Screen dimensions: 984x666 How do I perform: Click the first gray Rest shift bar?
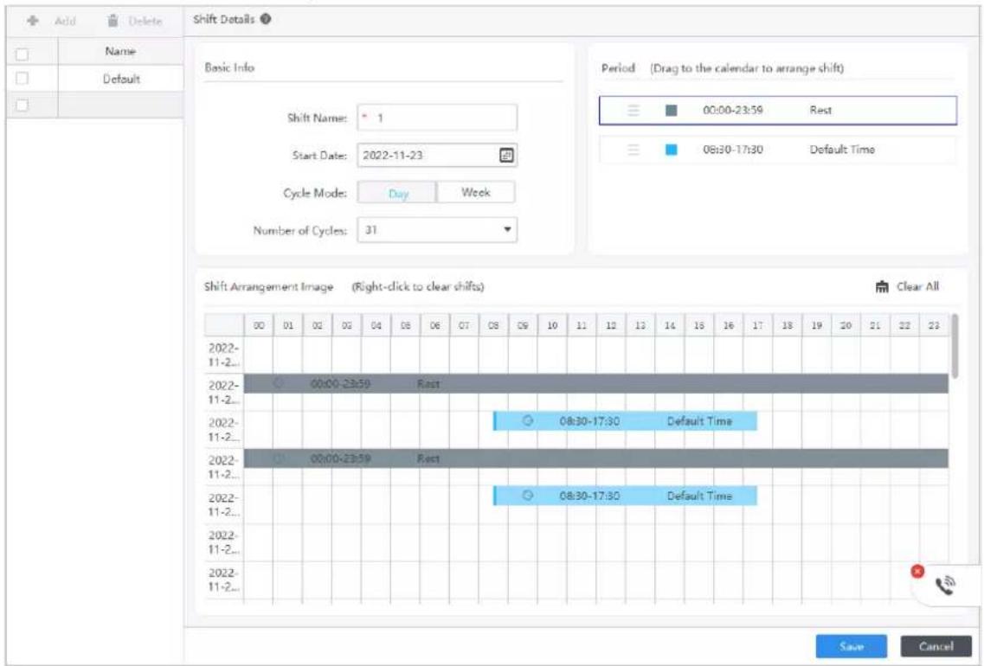coord(595,383)
